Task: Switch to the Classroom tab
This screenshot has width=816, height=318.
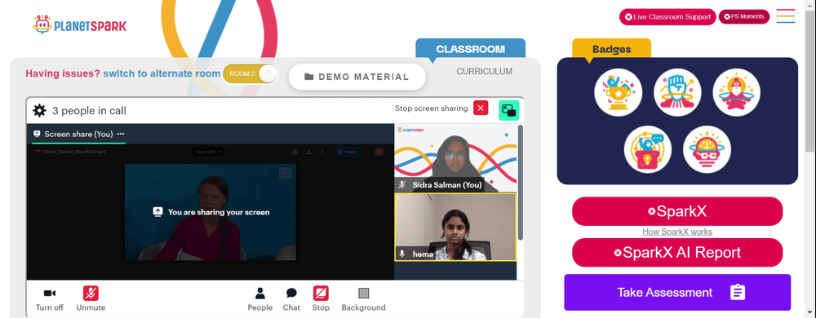Action: click(471, 50)
